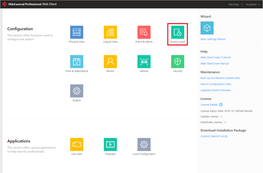Start the Basic Settings Wizard cube icon
This screenshot has height=173, width=263.
(207, 28)
